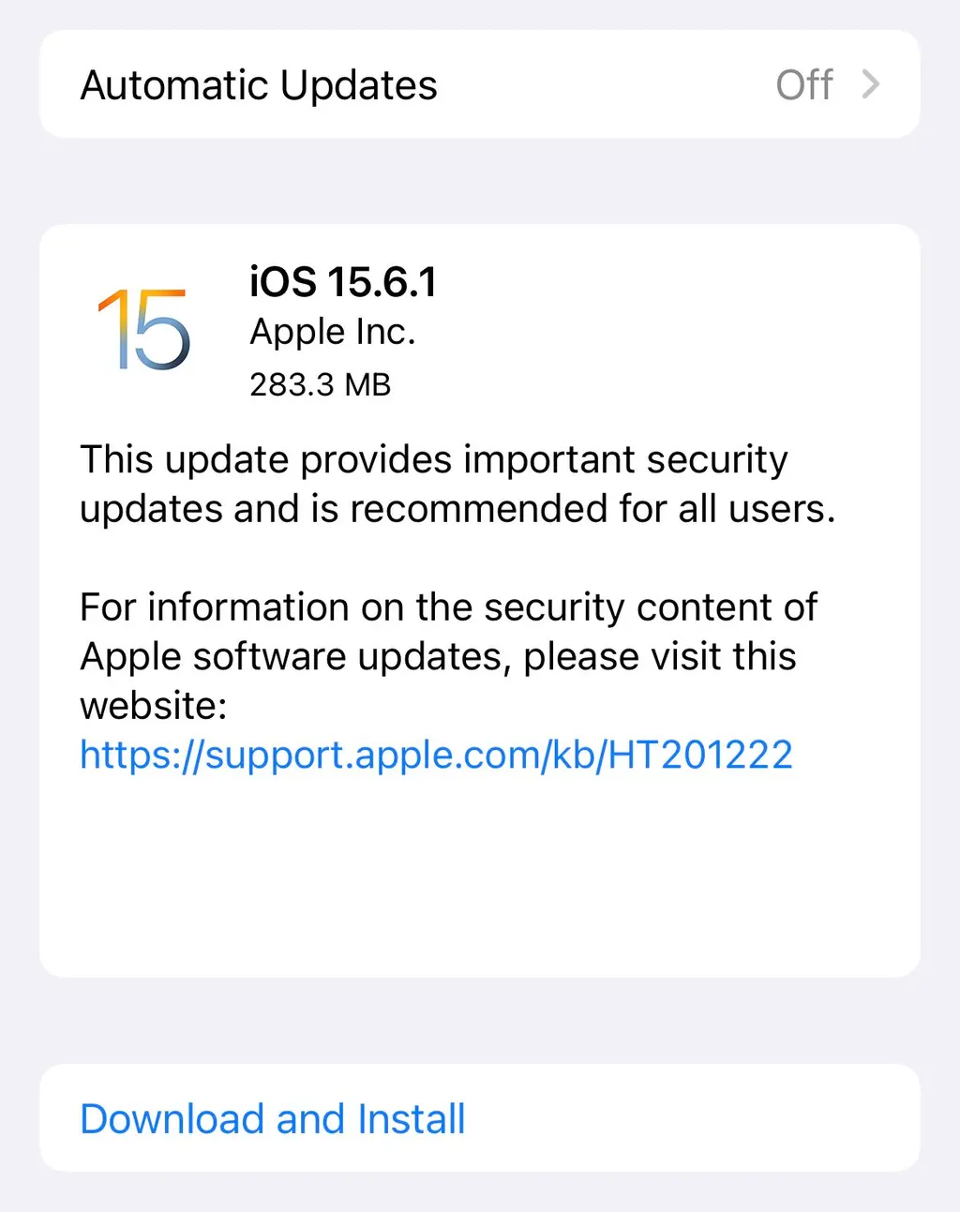960x1212 pixels.
Task: Open the Automatic Updates settings row
Action: point(480,84)
